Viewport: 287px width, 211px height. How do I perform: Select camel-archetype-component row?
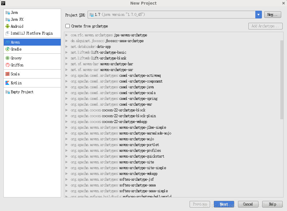click(x=172, y=81)
